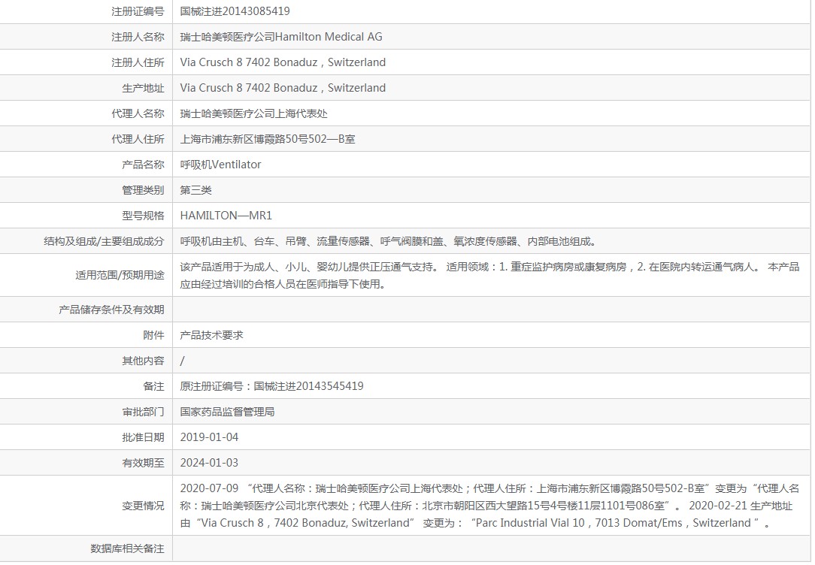Viewport: 815px width, 565px height.
Task: Click the 批准日期 label
Action: [x=143, y=437]
